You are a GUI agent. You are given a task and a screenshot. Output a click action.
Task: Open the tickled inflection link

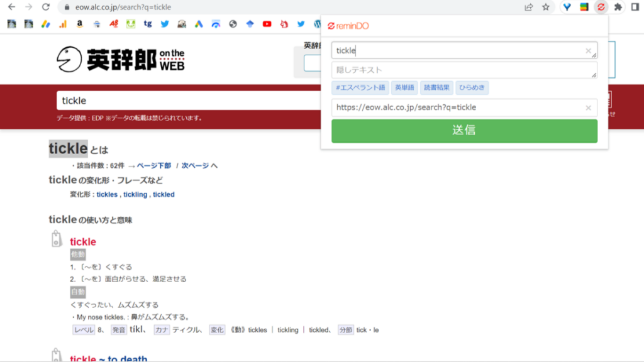164,195
